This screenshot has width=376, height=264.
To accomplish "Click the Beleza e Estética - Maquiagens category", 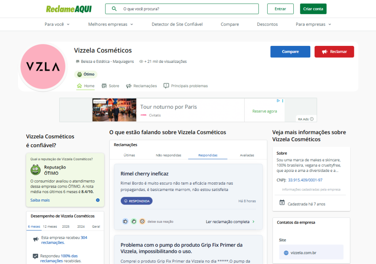I will 107,61.
